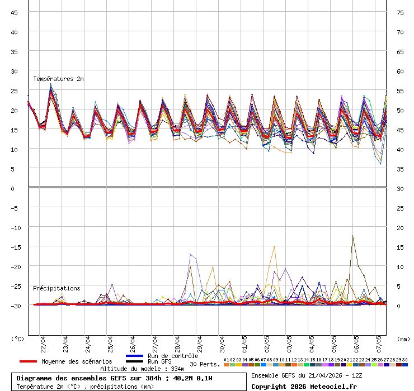Click the Copyright 2026 Meteociel.fr text
Image resolution: width=414 pixels, height=391 pixels.
tap(304, 387)
